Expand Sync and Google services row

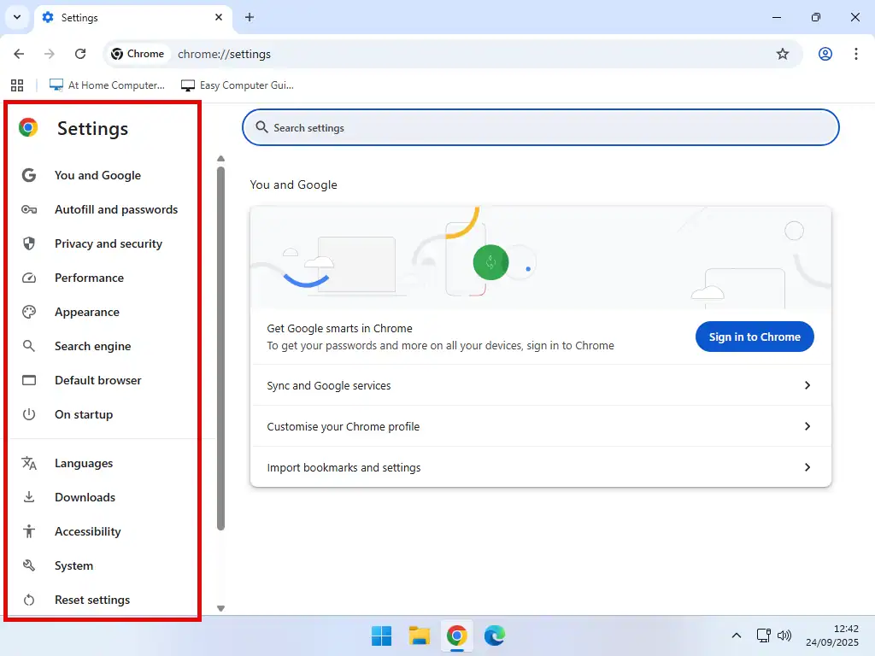tap(540, 385)
